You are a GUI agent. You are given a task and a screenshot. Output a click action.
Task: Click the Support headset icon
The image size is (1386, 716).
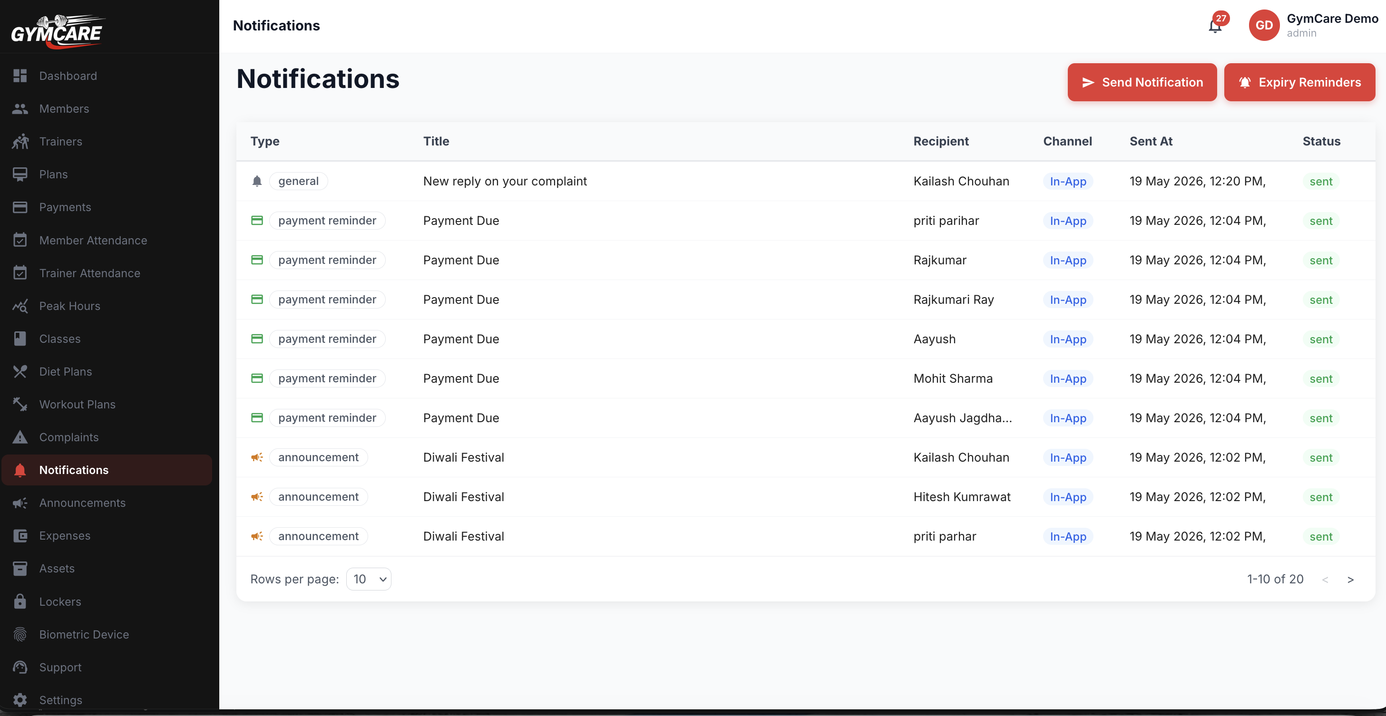pyautogui.click(x=20, y=667)
